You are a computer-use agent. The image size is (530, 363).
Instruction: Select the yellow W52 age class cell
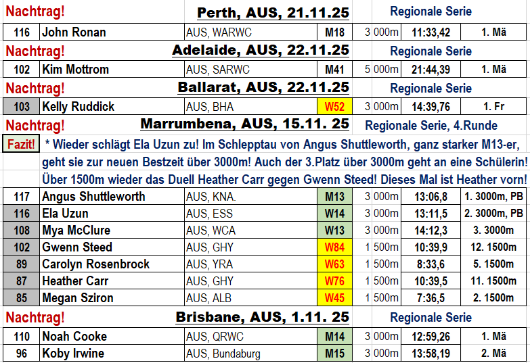point(334,106)
